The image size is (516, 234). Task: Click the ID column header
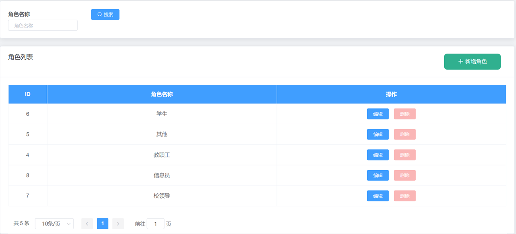point(27,94)
